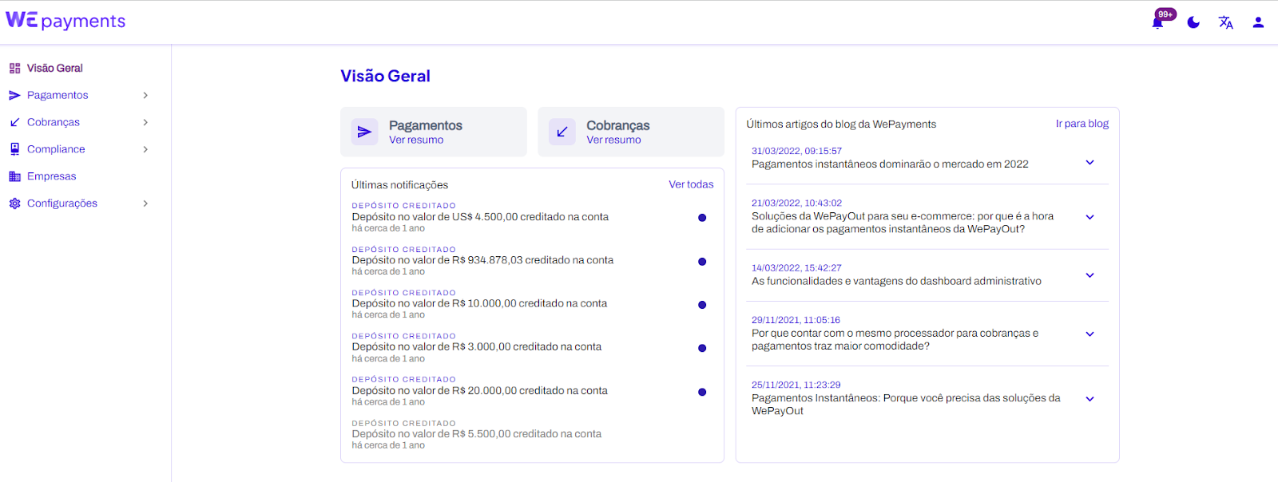Screen dimensions: 1278x482
Task: Mark R$ 934.878,03 deposit notification dot
Action: 702,262
